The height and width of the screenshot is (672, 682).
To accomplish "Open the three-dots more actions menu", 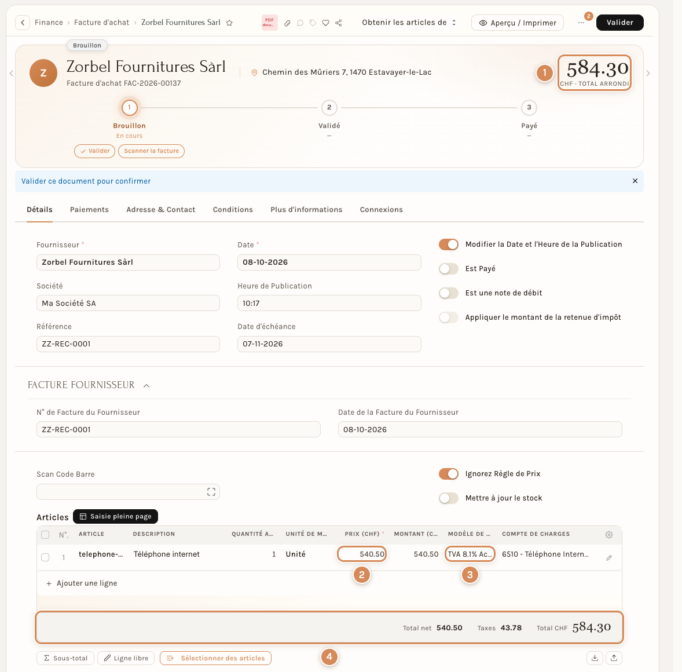I will coord(581,23).
